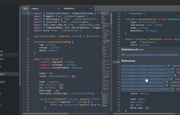Image resolution: width=180 pixels, height=115 pixels.
Task: Switch to the index.ts tab
Action: tap(46, 9)
